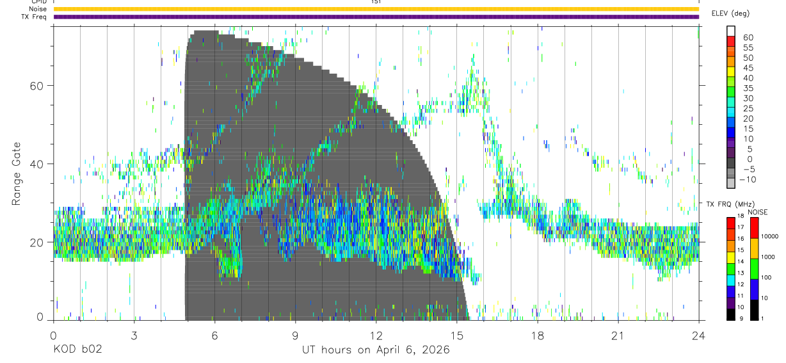Viewport: 786px width, 363px height.
Task: Click the '21' tick on the UT hours axis
Action: (x=618, y=335)
